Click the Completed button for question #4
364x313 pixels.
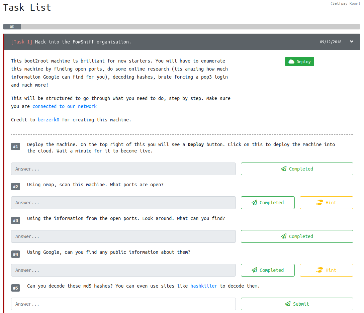pyautogui.click(x=268, y=270)
